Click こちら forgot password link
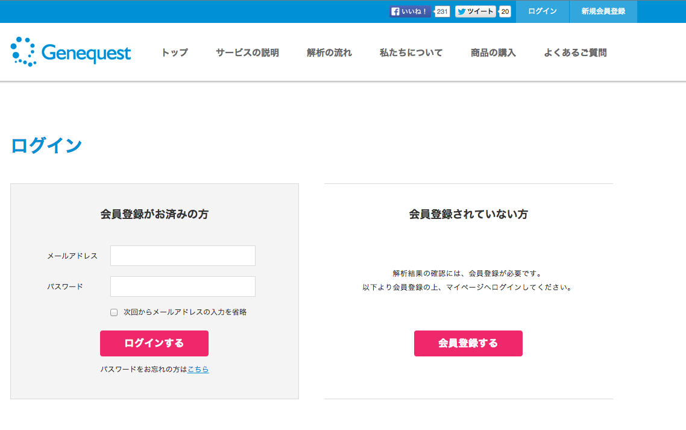The height and width of the screenshot is (430, 686). 198,369
